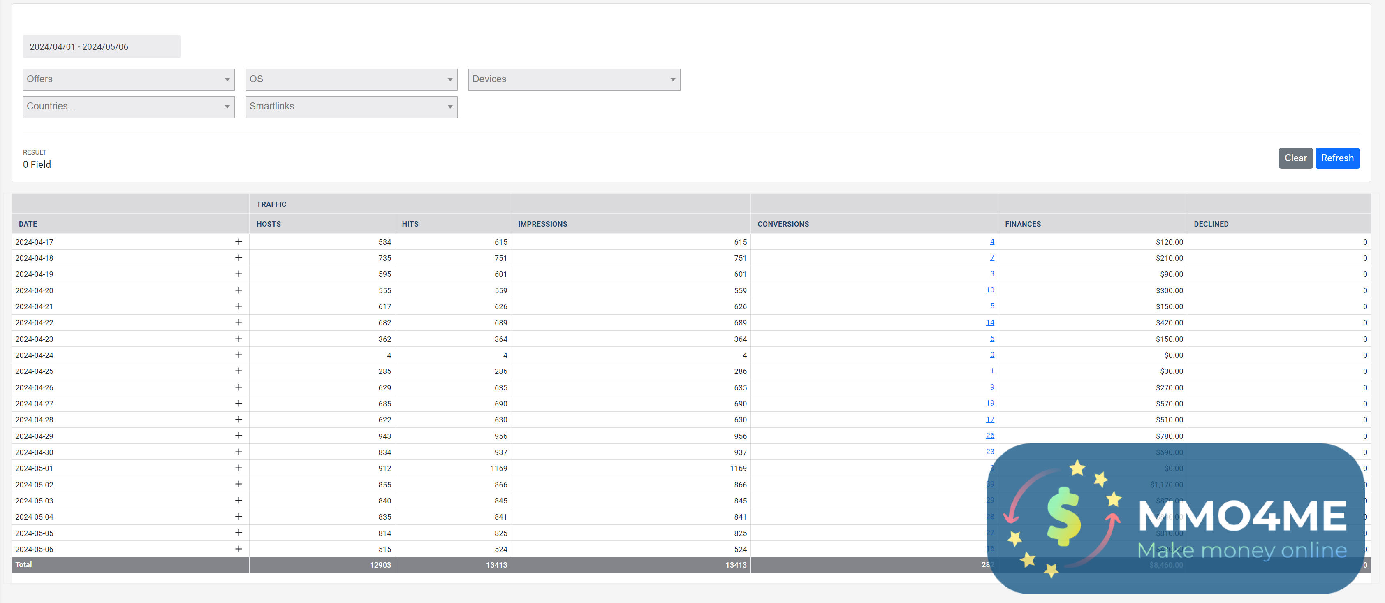
Task: Open the OS dropdown filter
Action: (351, 80)
